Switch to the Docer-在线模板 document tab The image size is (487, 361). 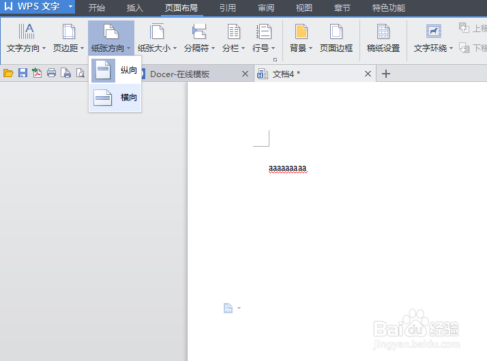tap(198, 74)
